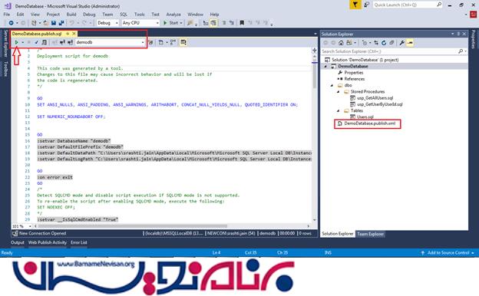Click the Undo icon
This screenshot has height=296, width=479.
click(72, 23)
